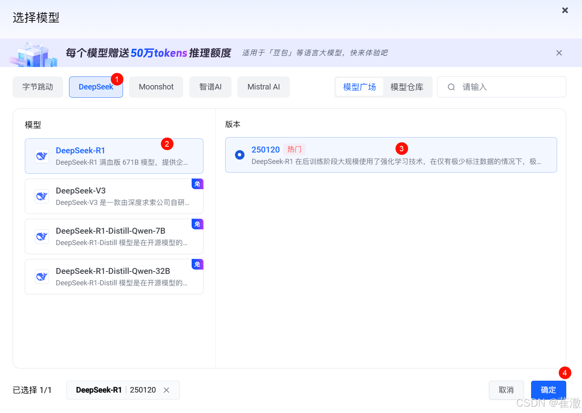This screenshot has height=413, width=582.
Task: Select the DeepSeek-V3 model card
Action: (114, 196)
